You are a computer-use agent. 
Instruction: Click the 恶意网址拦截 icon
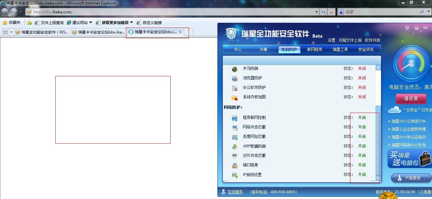click(x=235, y=137)
